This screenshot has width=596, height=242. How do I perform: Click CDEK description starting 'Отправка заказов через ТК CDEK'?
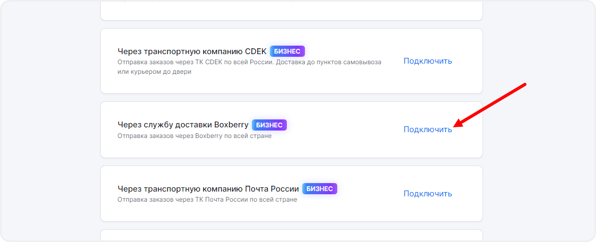click(249, 62)
